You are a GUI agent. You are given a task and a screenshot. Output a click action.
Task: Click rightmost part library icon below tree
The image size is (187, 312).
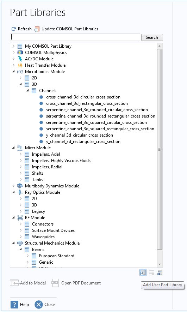160,272
